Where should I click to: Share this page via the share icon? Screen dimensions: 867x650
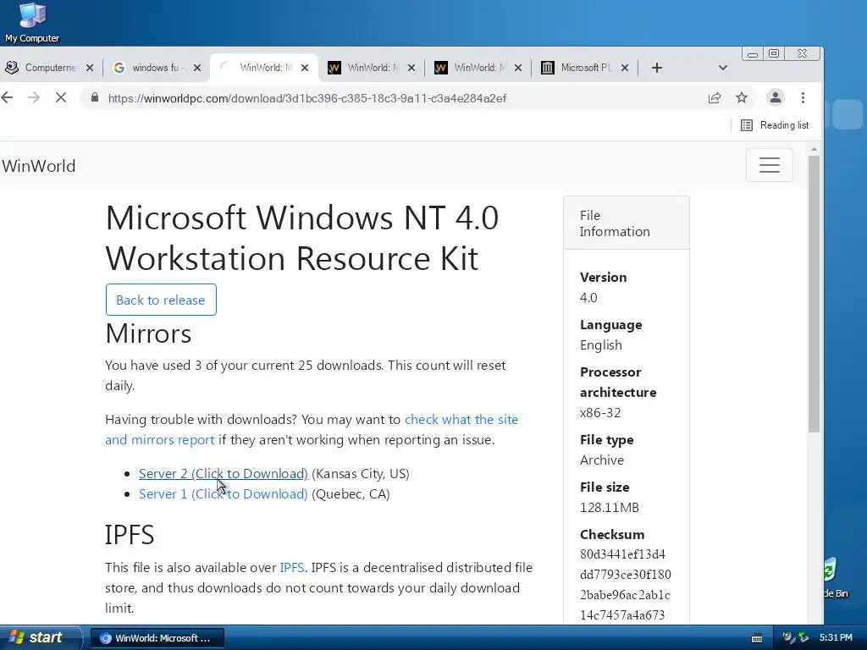coord(715,98)
